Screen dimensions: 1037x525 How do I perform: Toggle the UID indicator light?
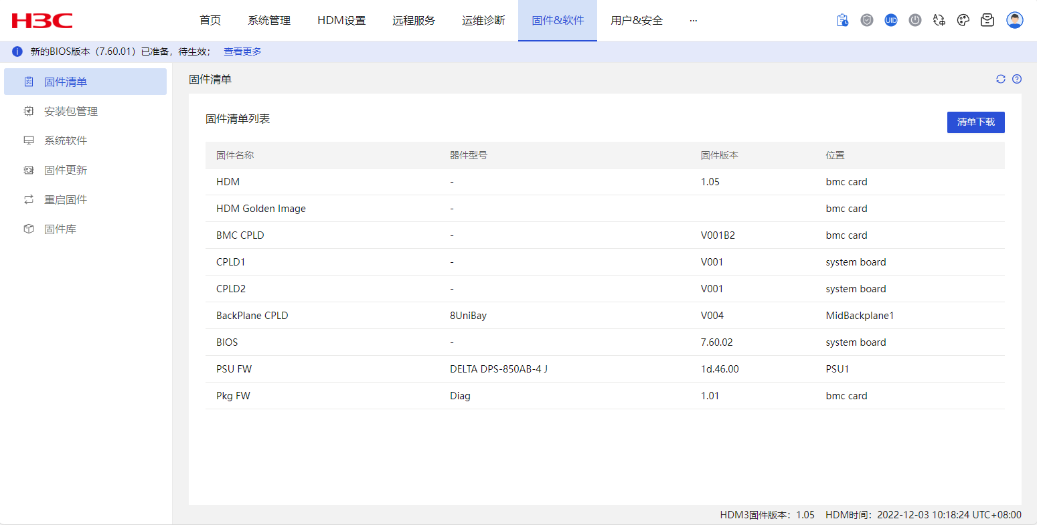(891, 20)
